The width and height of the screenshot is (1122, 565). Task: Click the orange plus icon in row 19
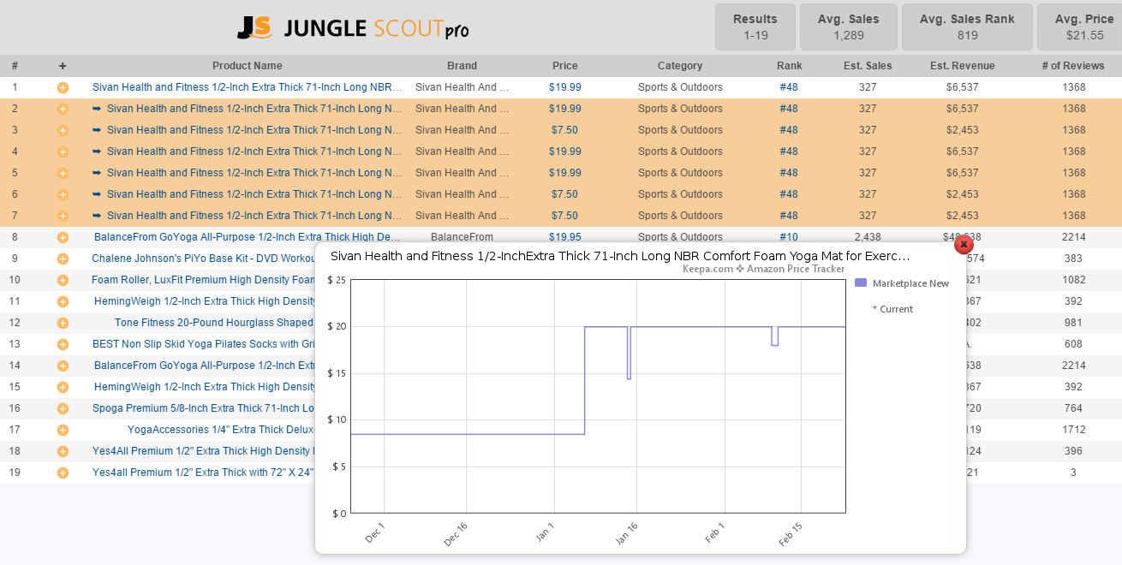point(63,473)
